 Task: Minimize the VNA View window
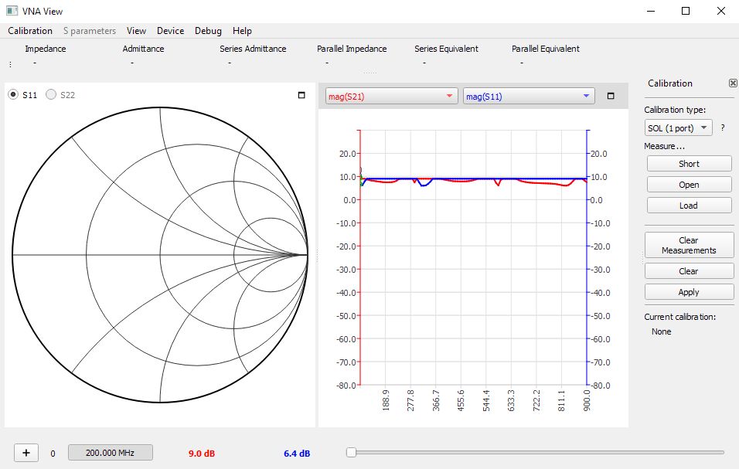pos(652,11)
